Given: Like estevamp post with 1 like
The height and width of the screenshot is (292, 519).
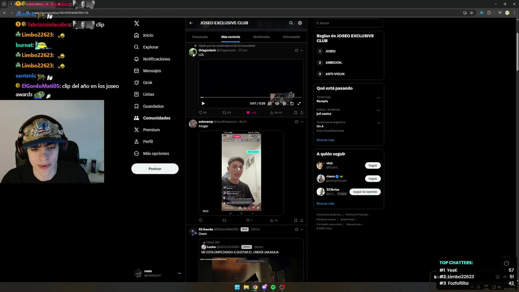Looking at the screenshot, I should pos(249,220).
